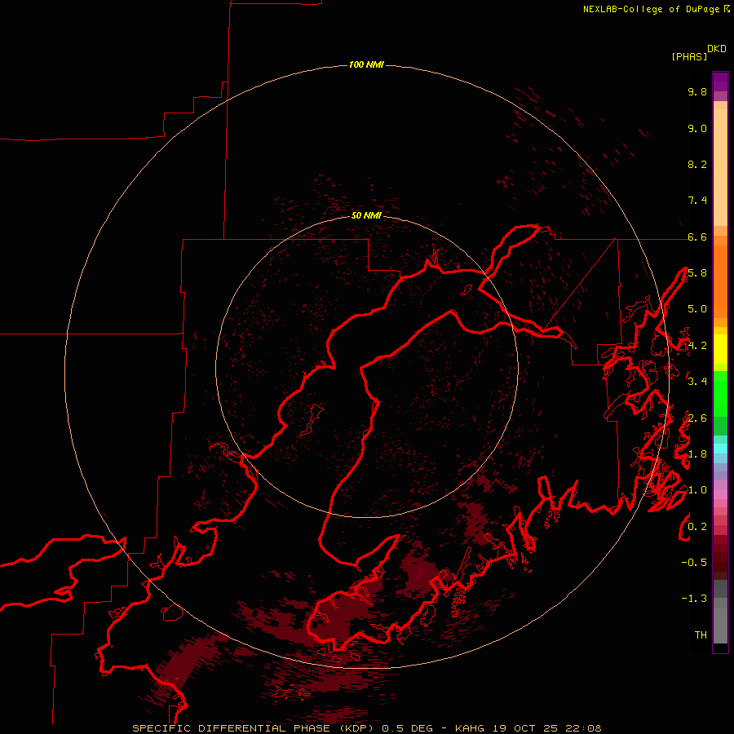The width and height of the screenshot is (734, 734).
Task: Click the -0.5 value on color scale
Action: pyautogui.click(x=694, y=563)
